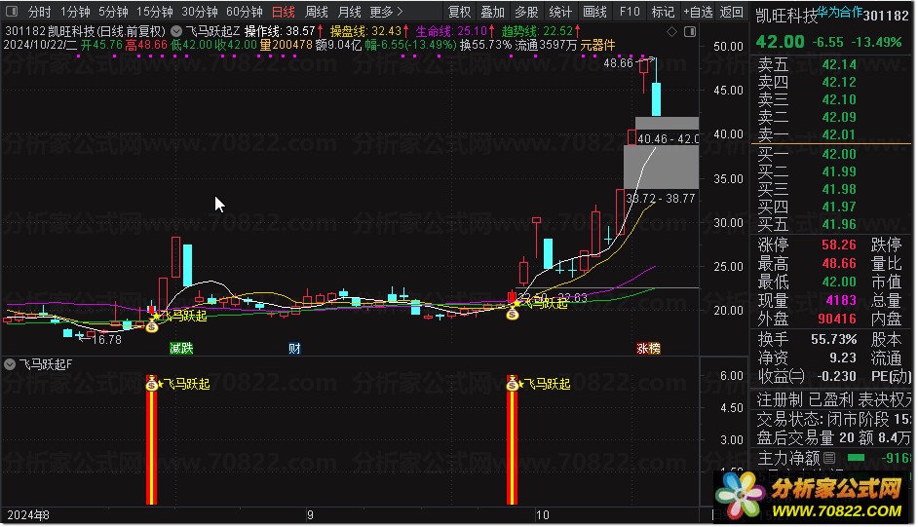The height and width of the screenshot is (527, 918).
Task: Click 减跌 tag below the chart
Action: 181,348
